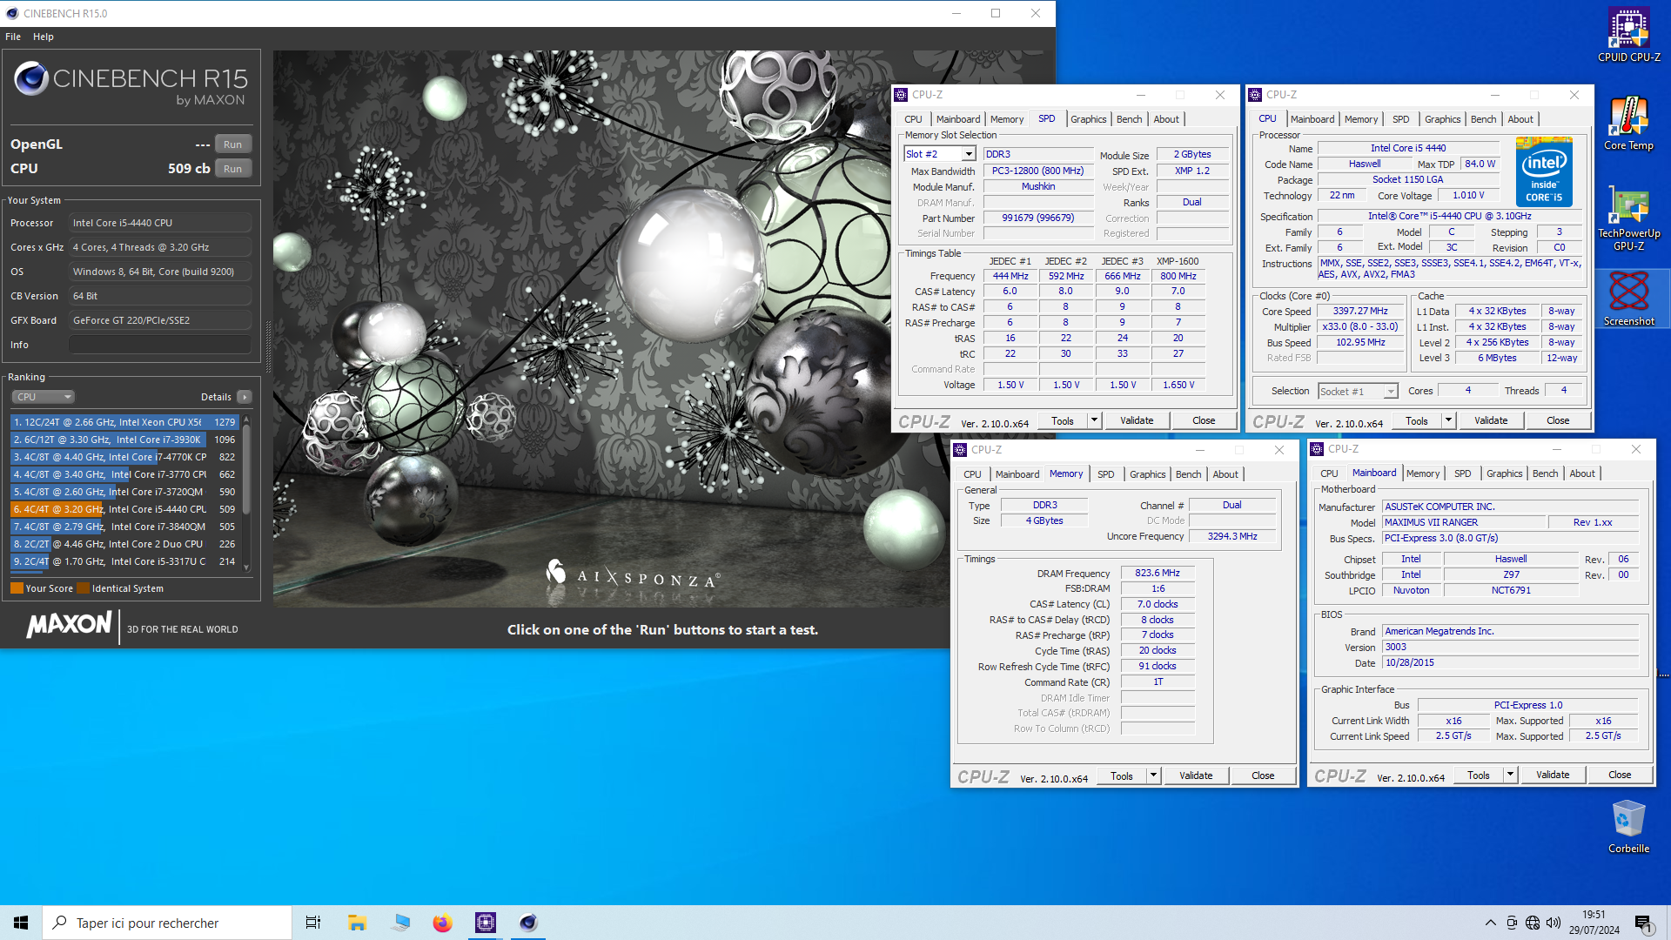1671x940 pixels.
Task: Select the Core 2 Duo ranking entry
Action: tap(124, 544)
